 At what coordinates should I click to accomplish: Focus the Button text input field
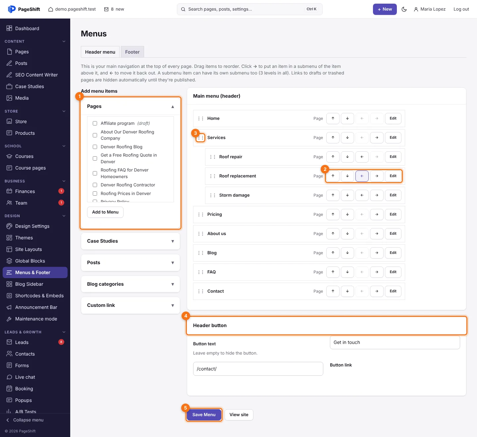click(x=395, y=342)
